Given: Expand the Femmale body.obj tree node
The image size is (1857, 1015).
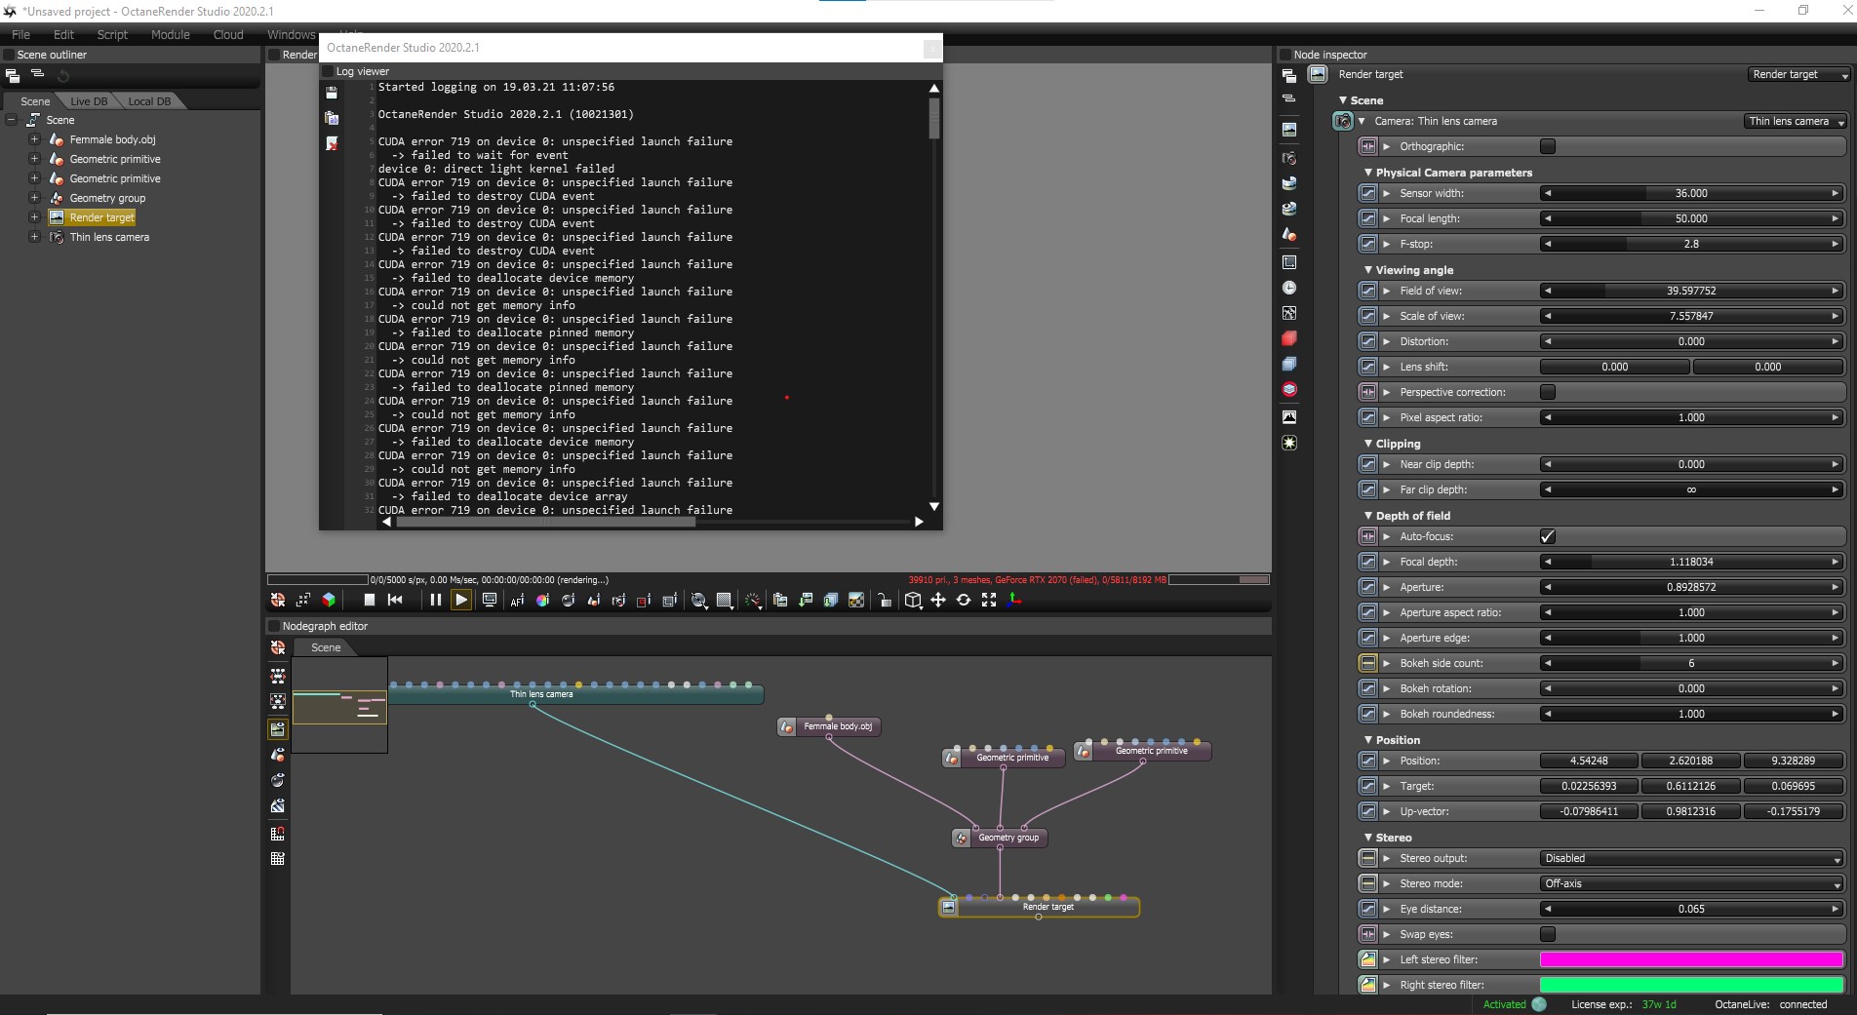Looking at the screenshot, I should coord(34,139).
